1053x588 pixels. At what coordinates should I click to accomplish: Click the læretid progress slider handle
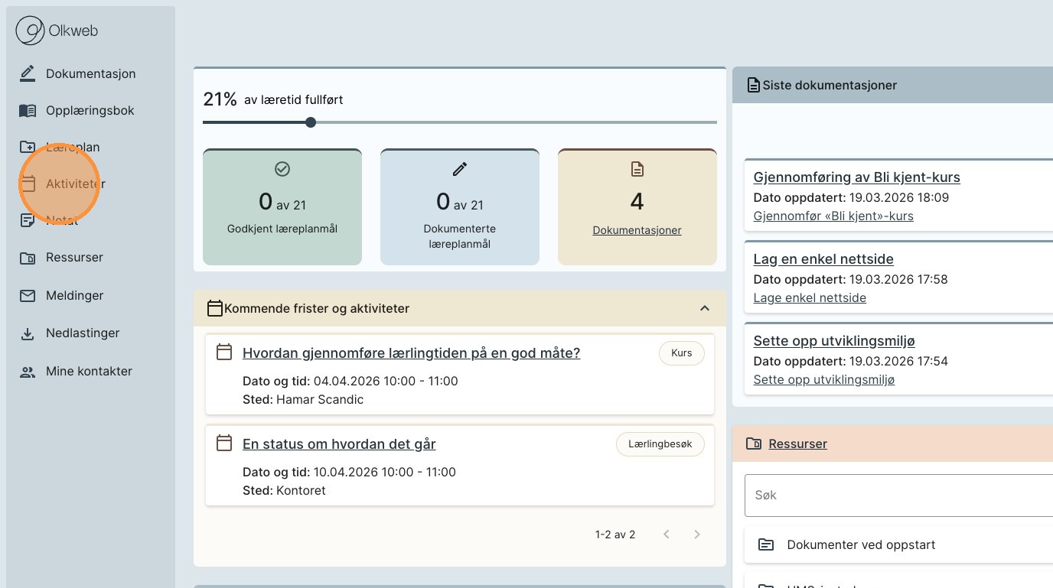click(x=311, y=122)
